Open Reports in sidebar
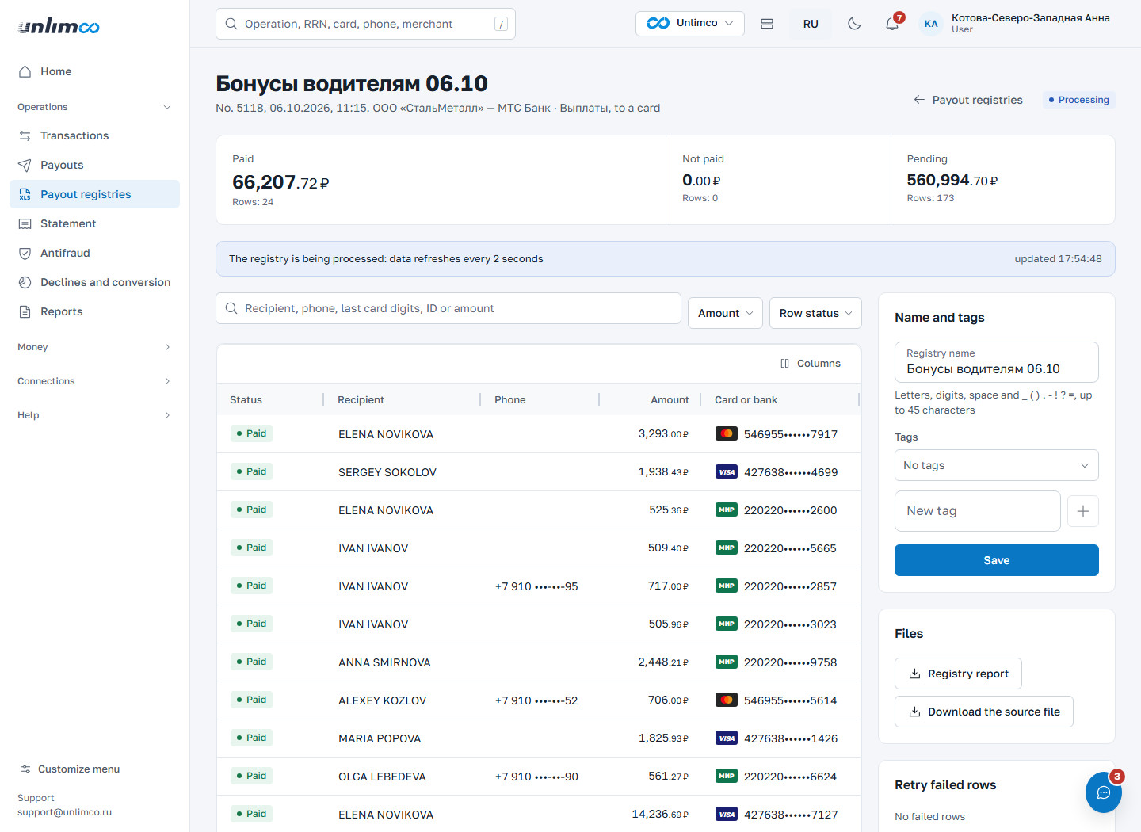 [94, 311]
